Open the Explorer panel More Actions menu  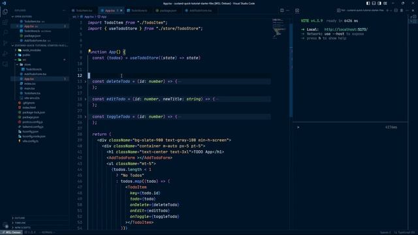(x=64, y=10)
